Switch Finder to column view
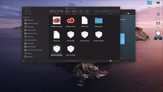 (58, 11)
